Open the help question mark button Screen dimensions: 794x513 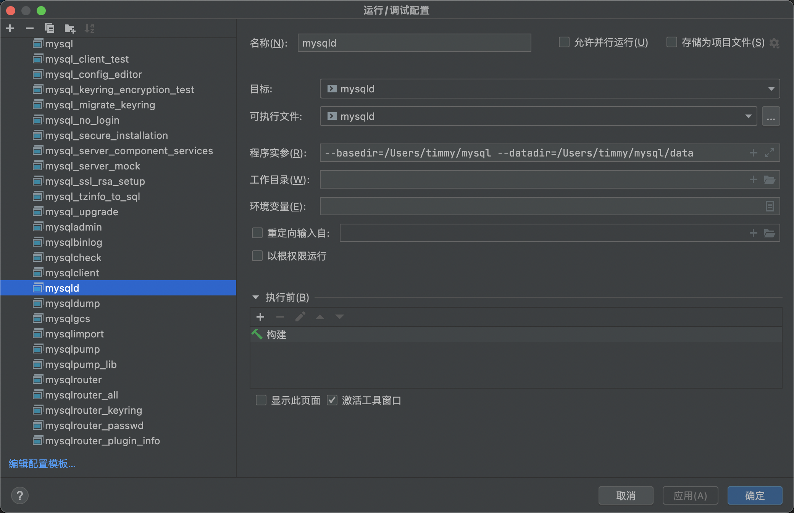20,495
